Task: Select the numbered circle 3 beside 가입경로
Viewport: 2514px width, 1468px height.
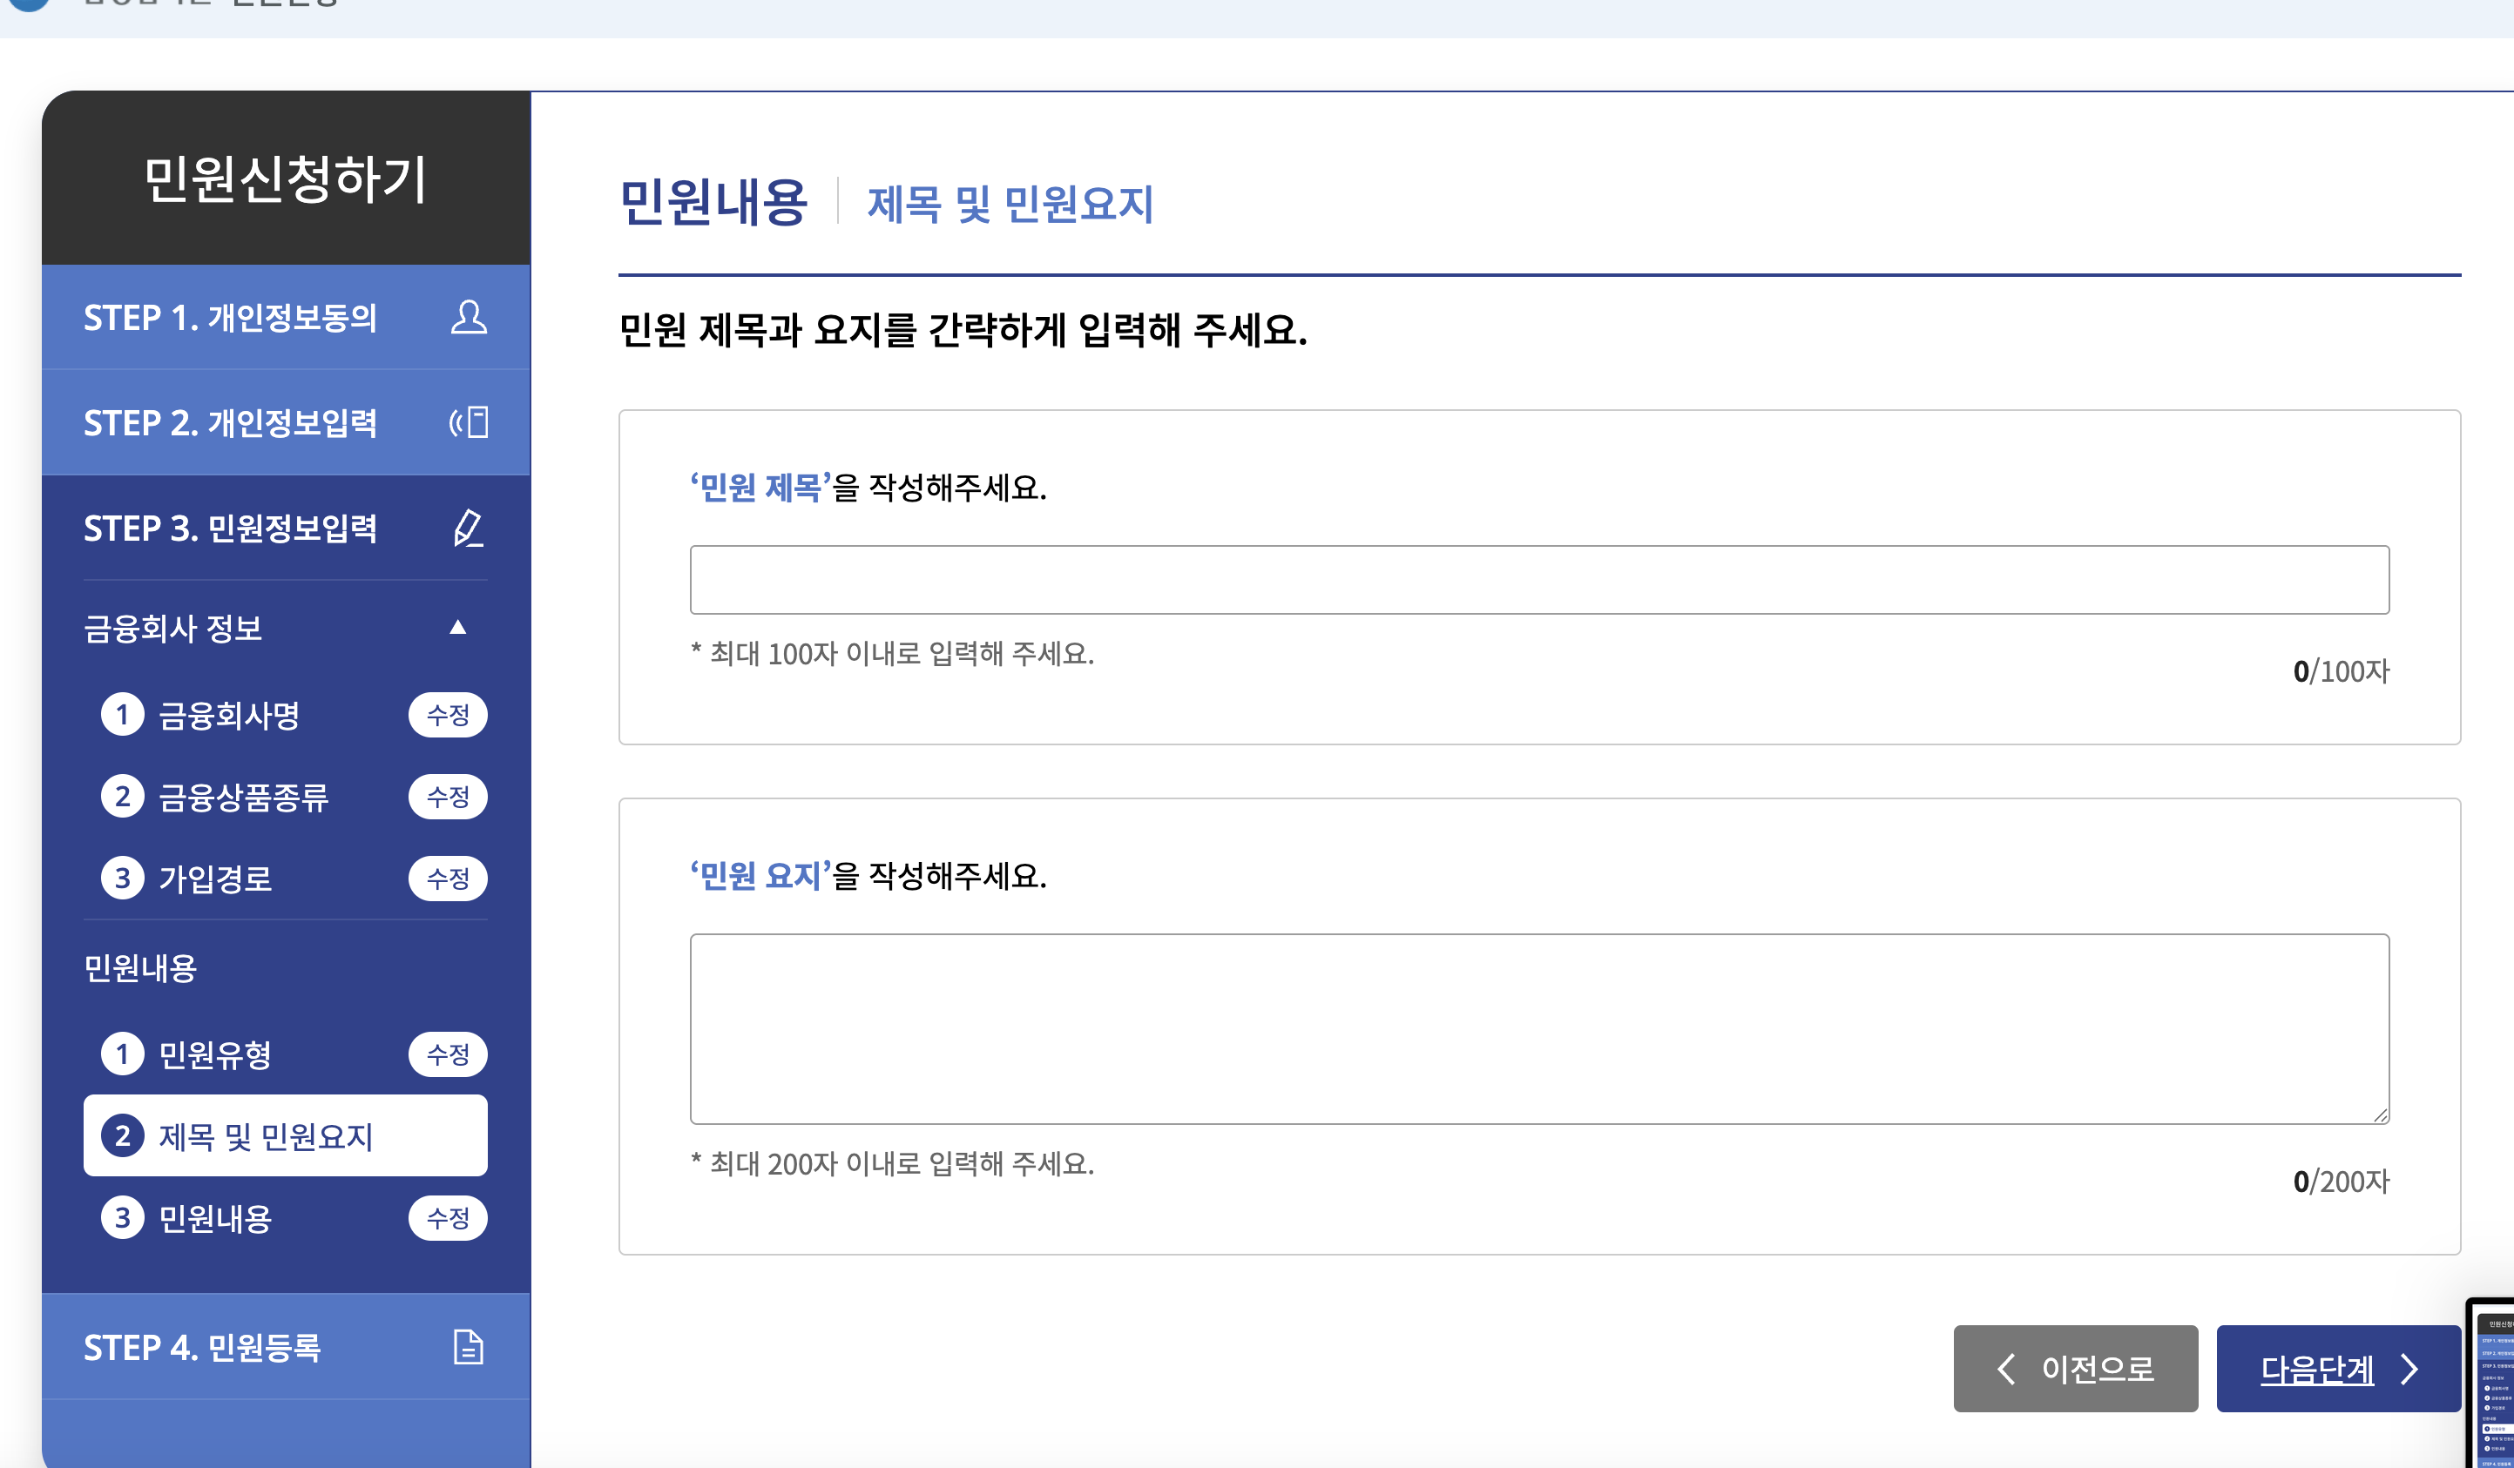Action: coord(124,879)
